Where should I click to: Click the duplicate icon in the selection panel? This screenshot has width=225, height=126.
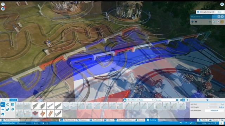coord(214,22)
